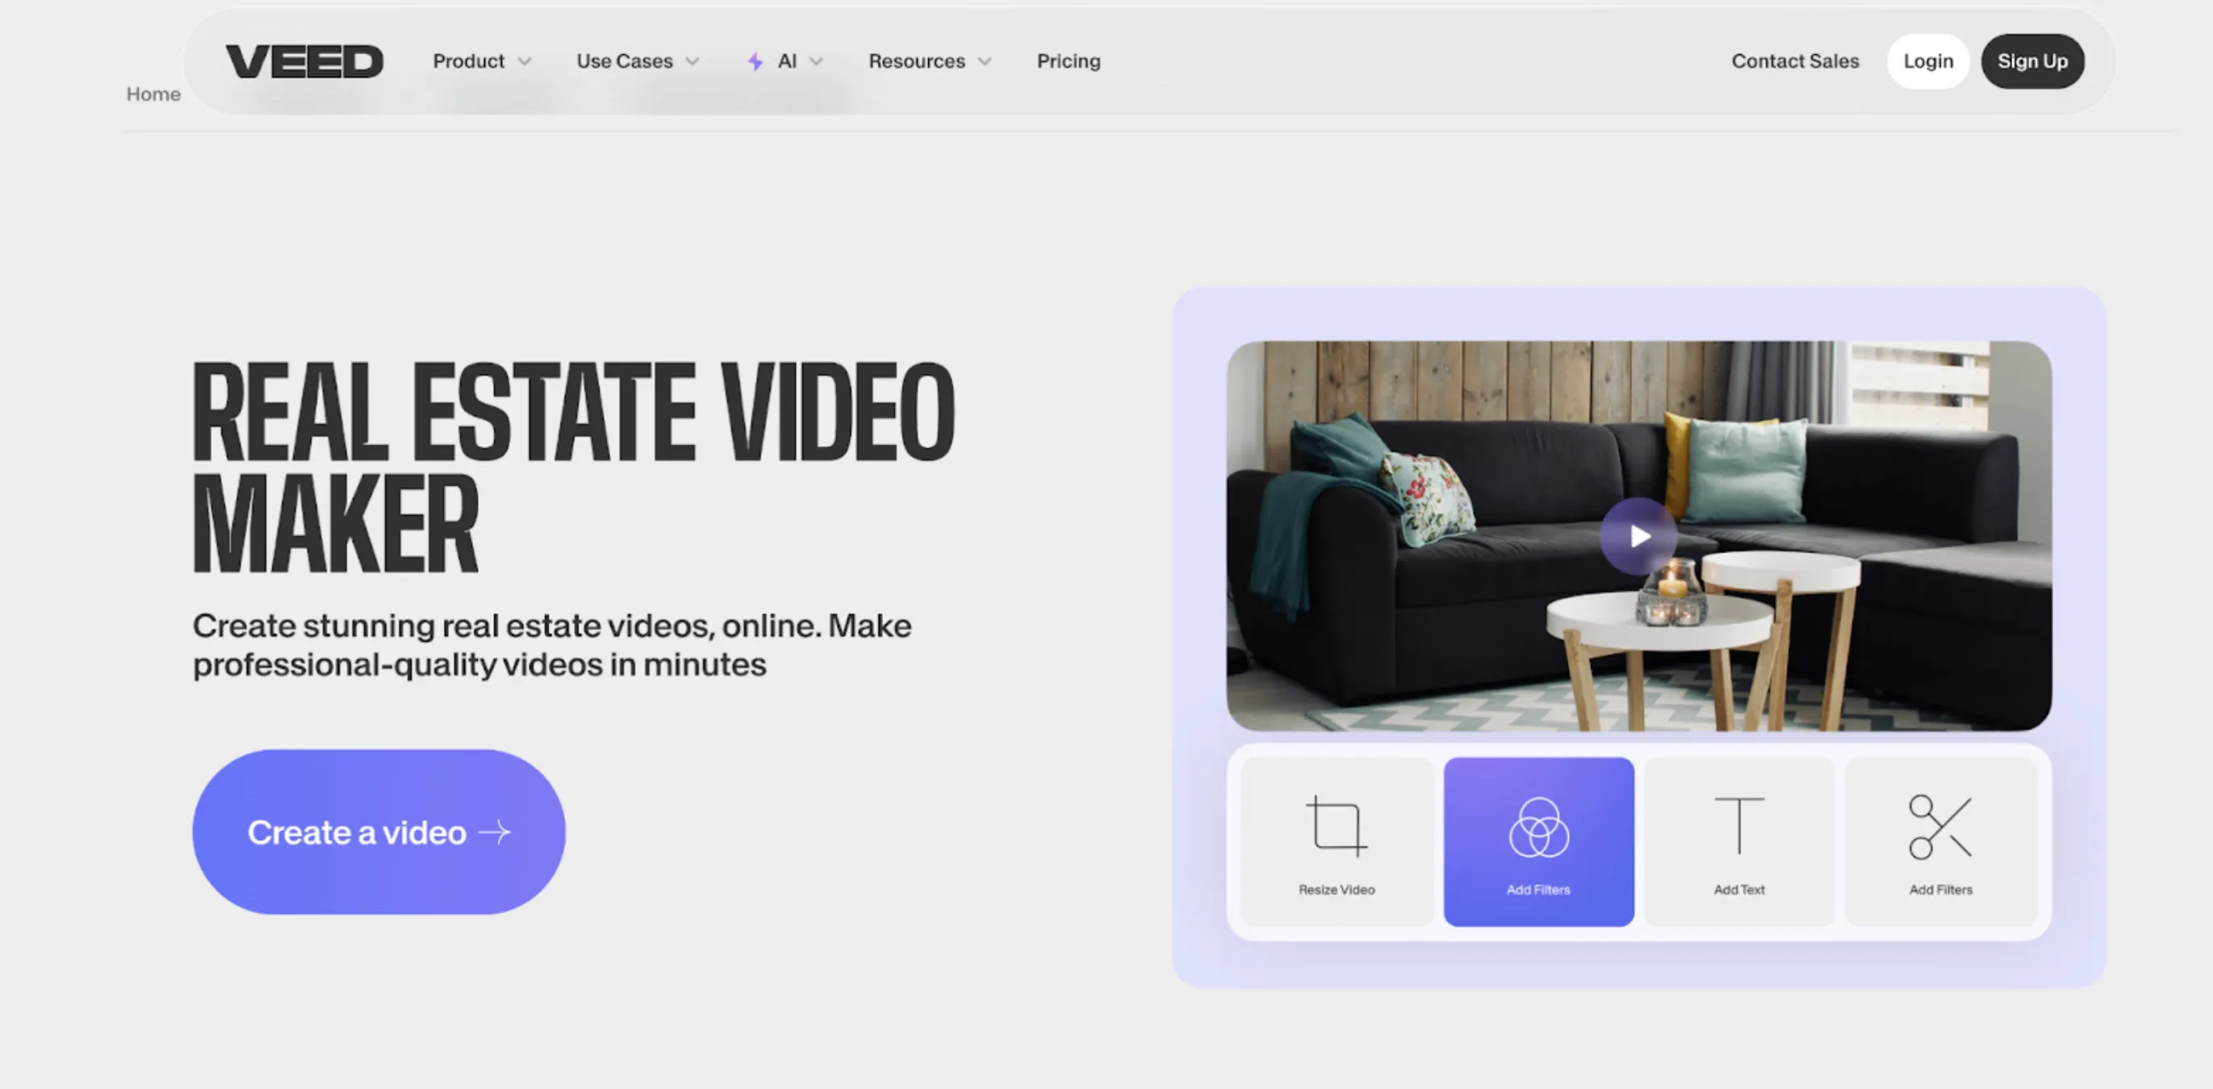2213x1089 pixels.
Task: Click the lightning bolt next to AI
Action: point(755,61)
